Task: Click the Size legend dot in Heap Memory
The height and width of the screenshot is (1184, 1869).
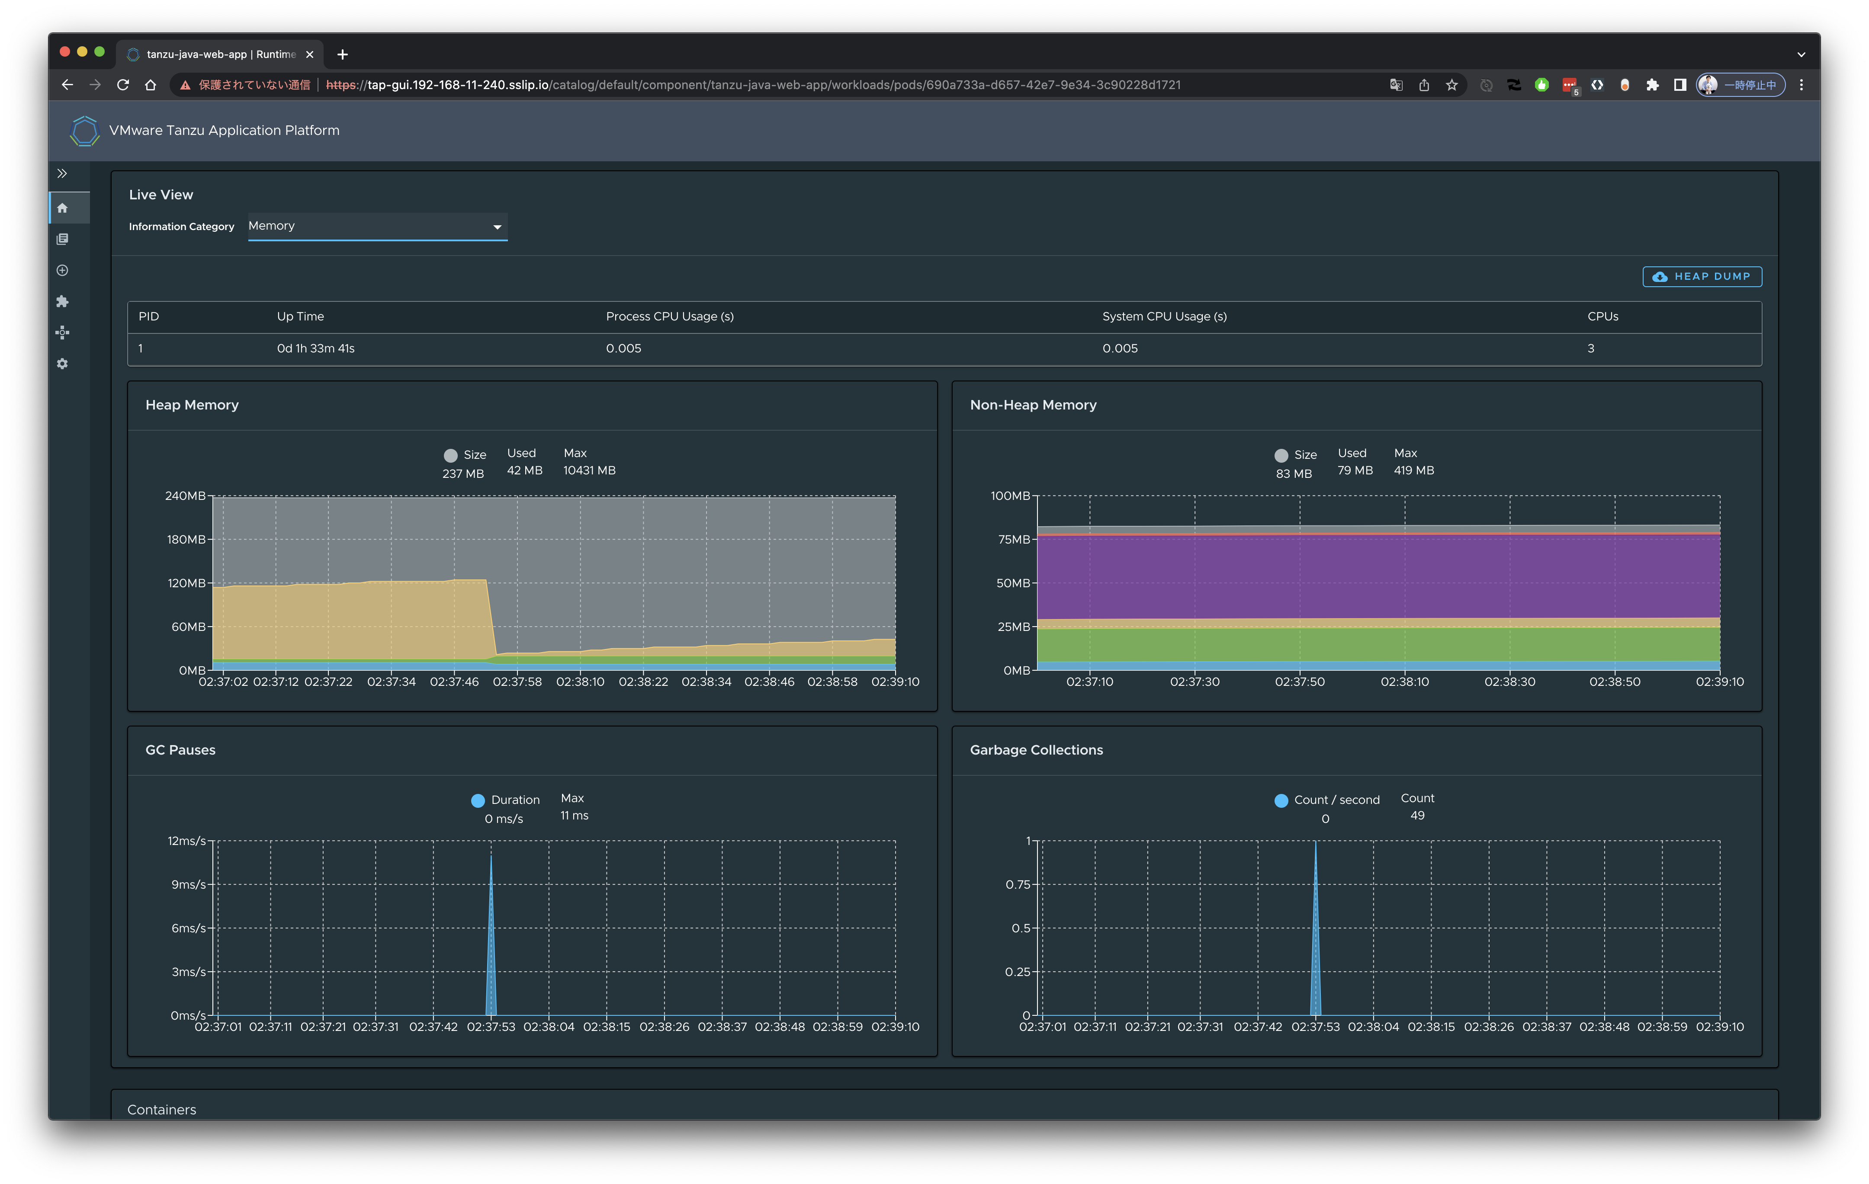Action: 450,454
